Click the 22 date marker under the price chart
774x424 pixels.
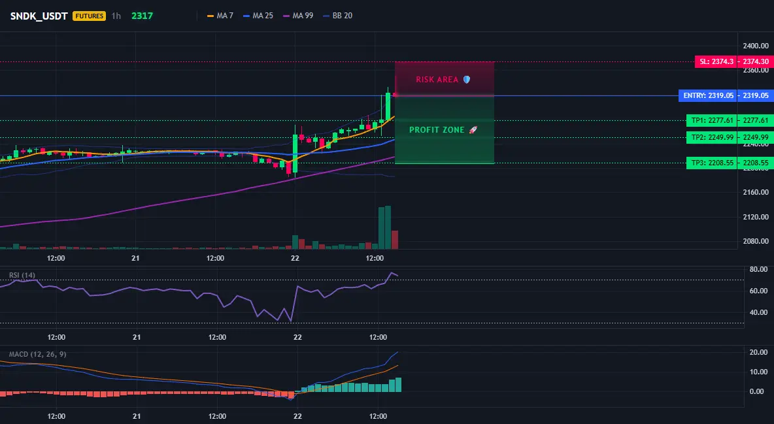click(295, 258)
